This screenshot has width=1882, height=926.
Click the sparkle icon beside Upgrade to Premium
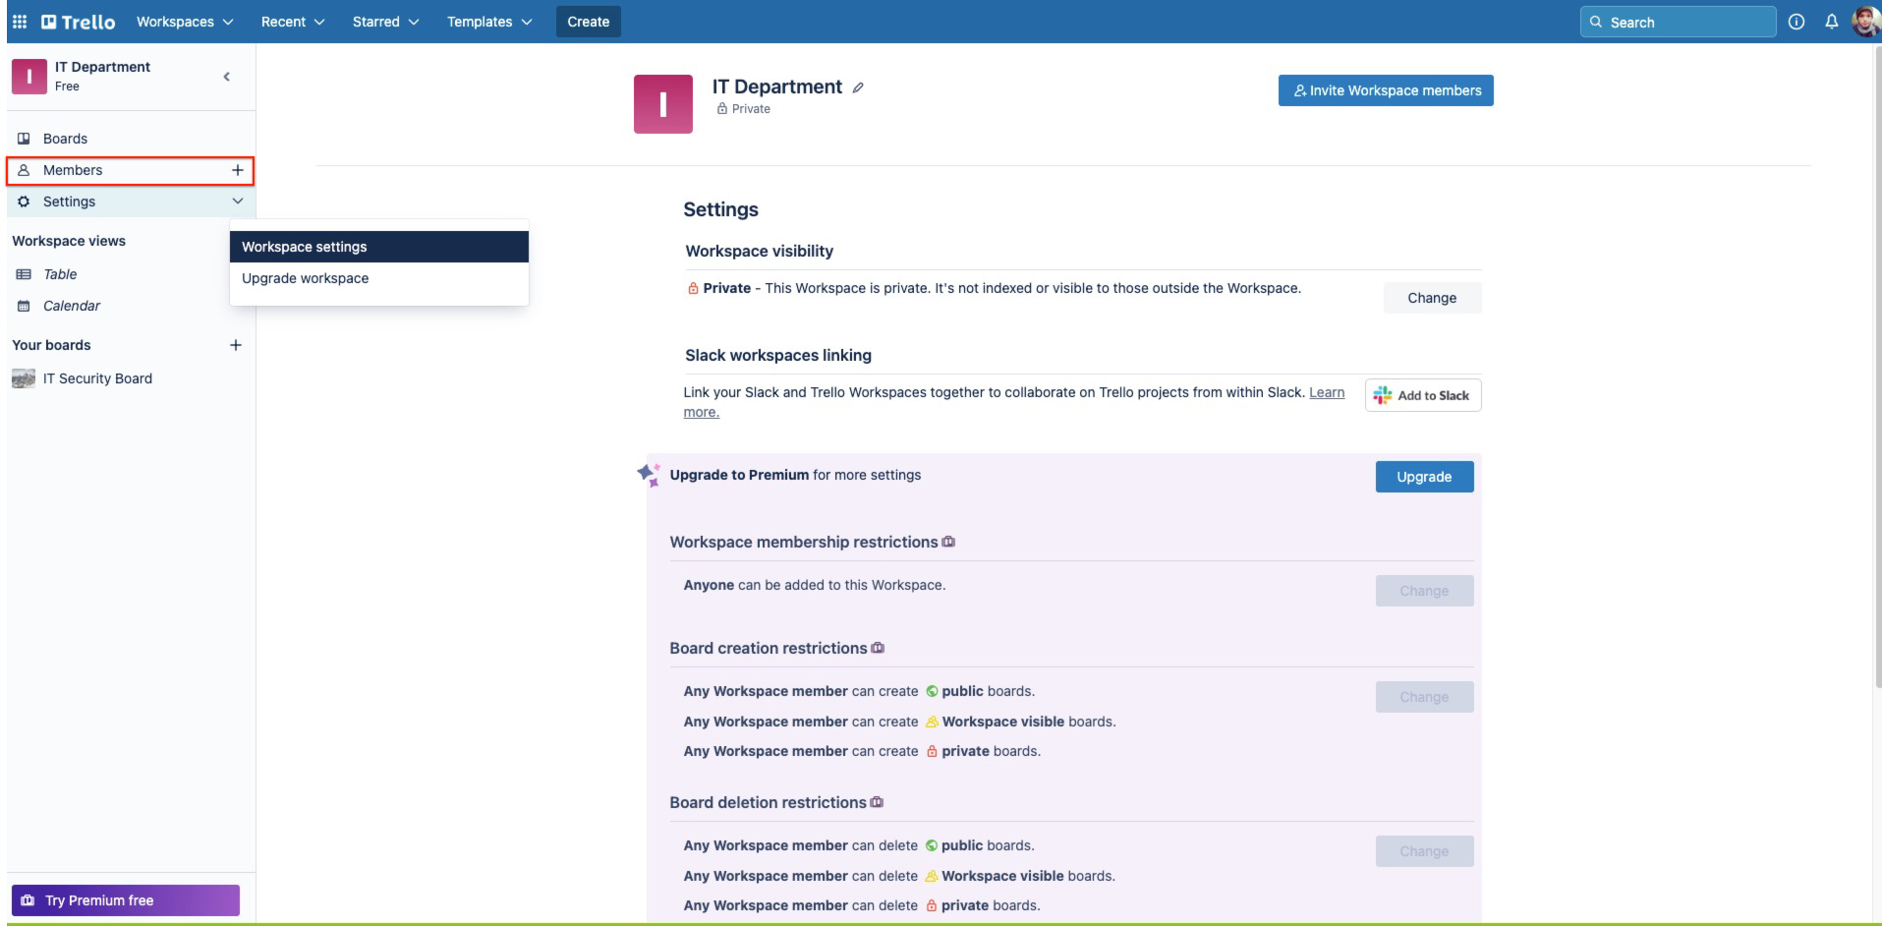pyautogui.click(x=649, y=475)
